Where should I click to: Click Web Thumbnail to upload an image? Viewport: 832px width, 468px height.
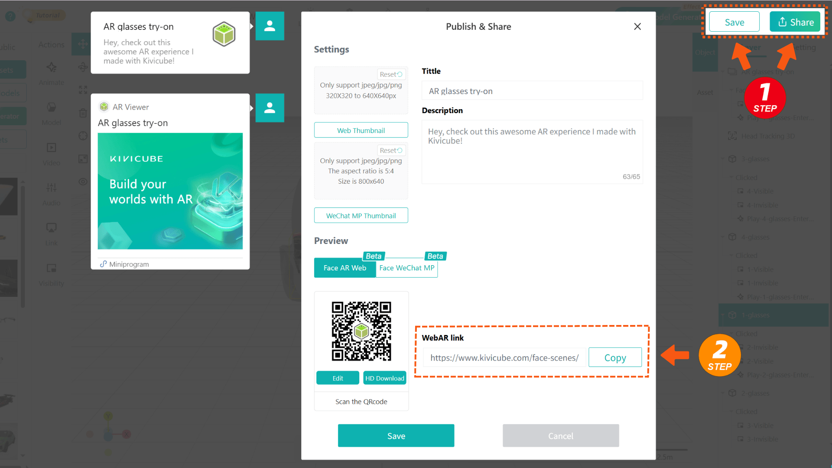tap(361, 130)
